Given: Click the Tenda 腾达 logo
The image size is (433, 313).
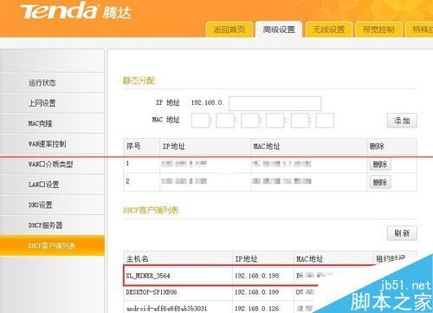Looking at the screenshot, I should [x=75, y=10].
